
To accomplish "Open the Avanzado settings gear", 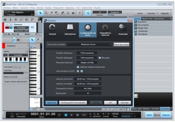I will (x=123, y=29).
